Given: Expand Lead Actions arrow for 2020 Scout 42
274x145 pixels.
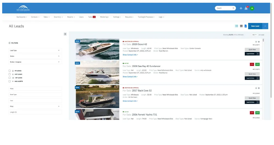Looking at the screenshot, I should pyautogui.click(x=258, y=54).
